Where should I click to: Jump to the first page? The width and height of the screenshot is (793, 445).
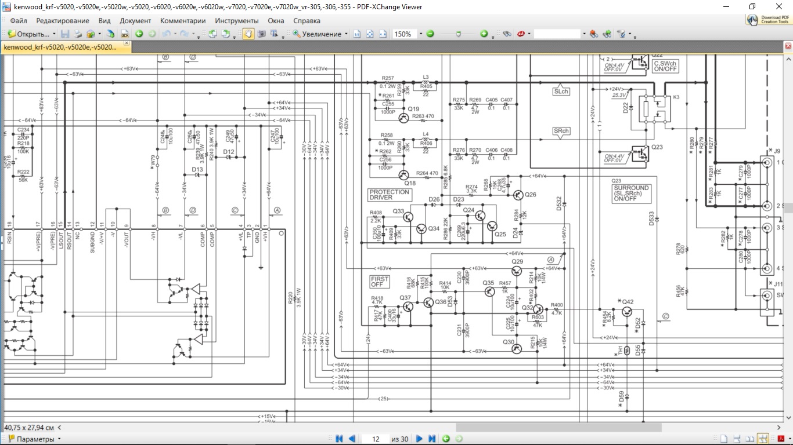(339, 439)
